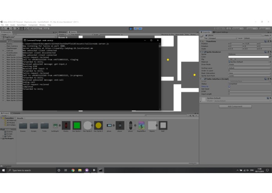The height and width of the screenshot is (193, 272).
Task: Select the Enemy asset thumbnail
Action: pos(66,125)
